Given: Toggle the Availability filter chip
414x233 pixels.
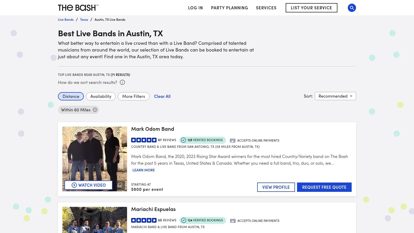Looking at the screenshot, I should (x=101, y=96).
